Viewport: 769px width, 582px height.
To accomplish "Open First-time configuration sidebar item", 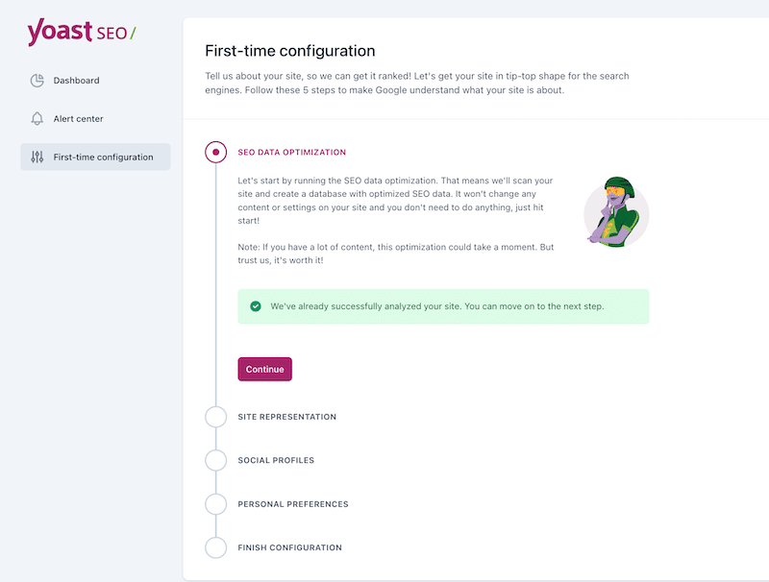I will click(x=103, y=158).
